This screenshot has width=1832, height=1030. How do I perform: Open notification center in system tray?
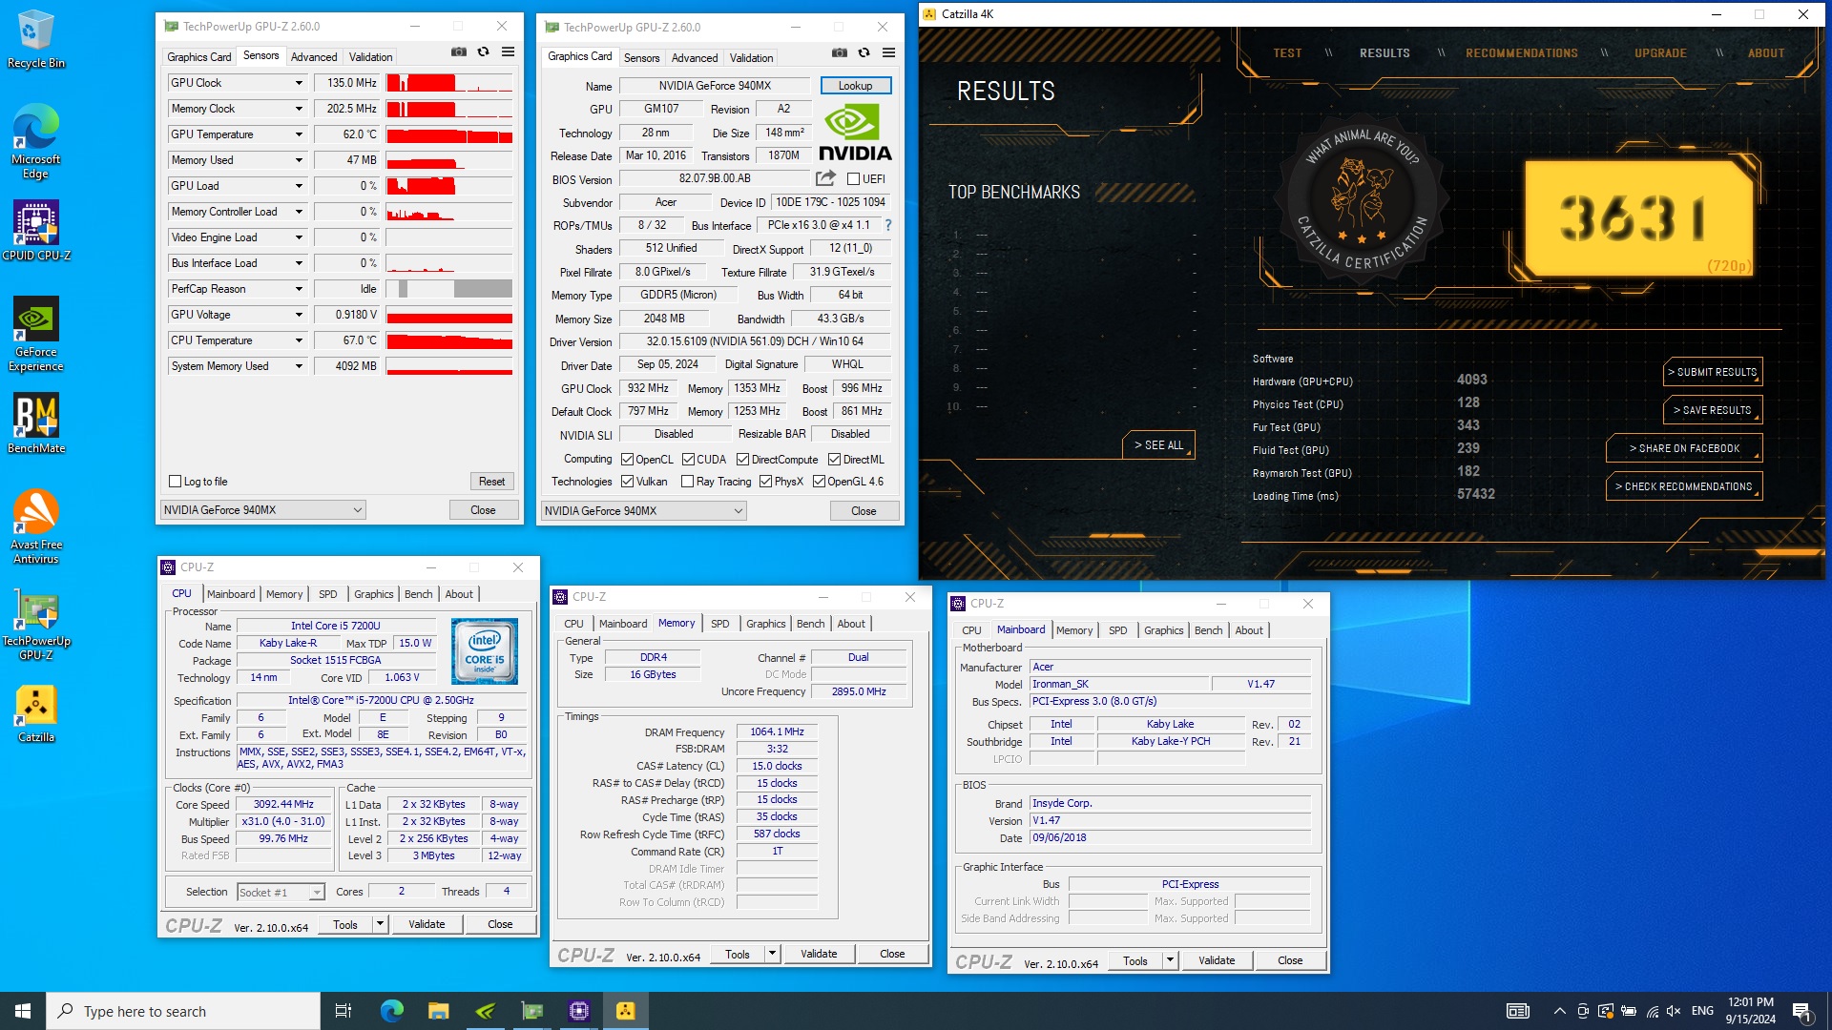(1802, 1012)
